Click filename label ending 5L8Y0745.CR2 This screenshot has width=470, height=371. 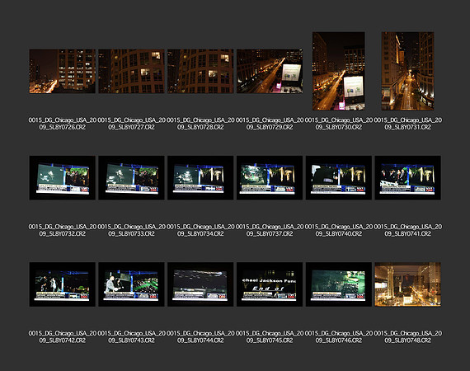point(270,337)
